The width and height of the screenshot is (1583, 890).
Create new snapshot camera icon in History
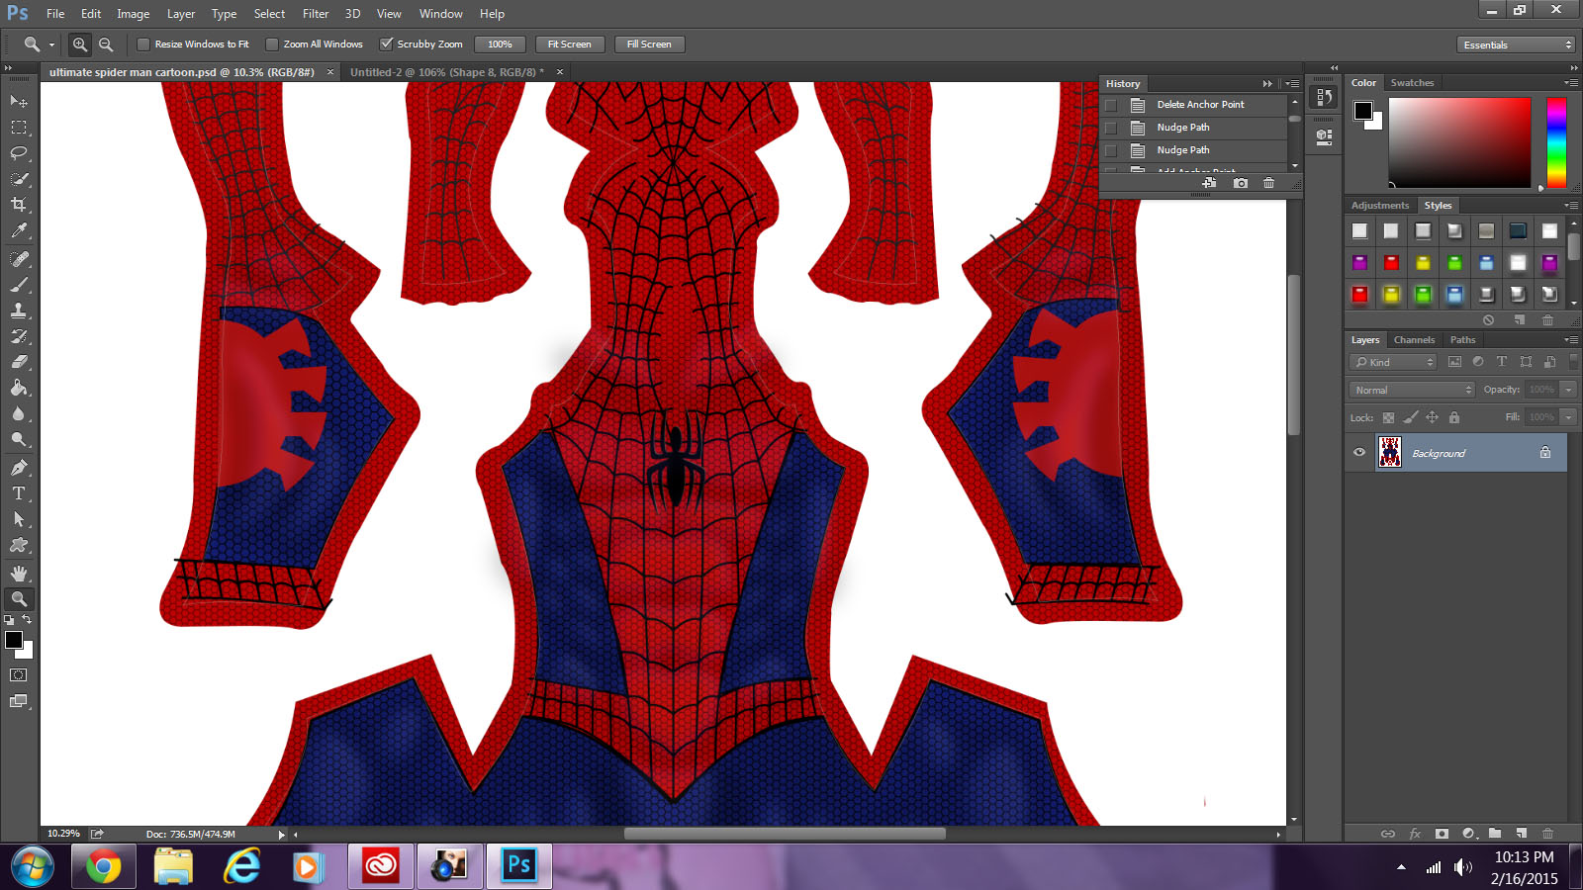click(x=1241, y=183)
